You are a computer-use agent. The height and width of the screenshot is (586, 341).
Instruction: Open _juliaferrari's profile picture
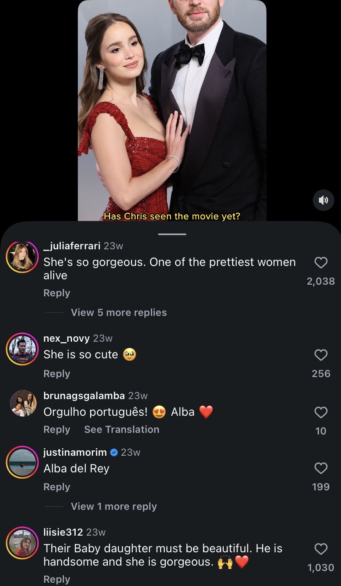tap(22, 257)
